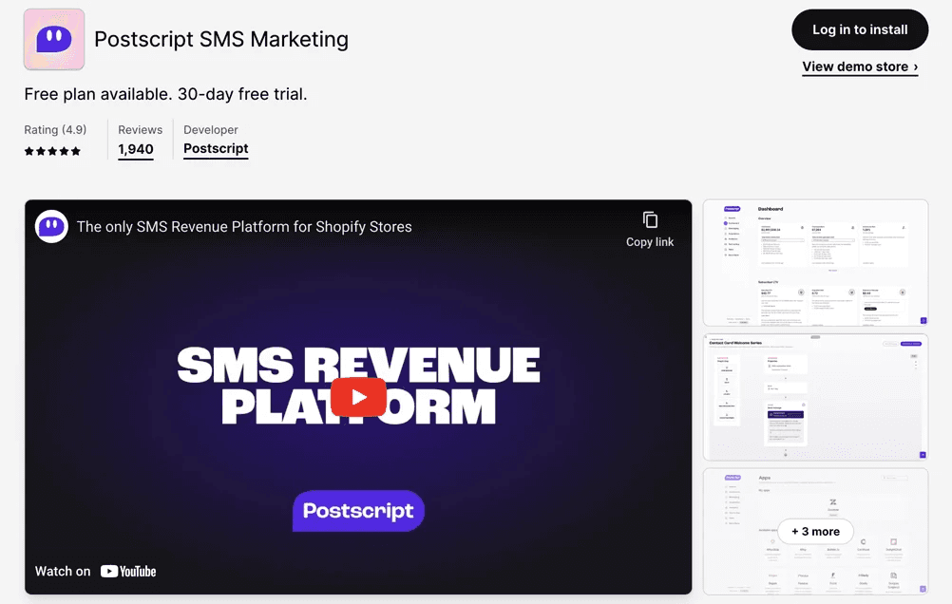The image size is (952, 604).
Task: Click the Log in to install button
Action: [860, 29]
